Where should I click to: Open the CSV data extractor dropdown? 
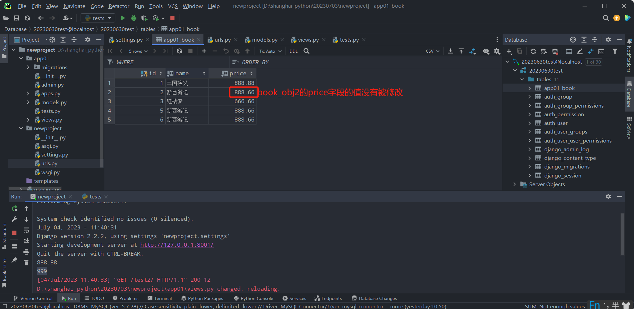click(433, 51)
